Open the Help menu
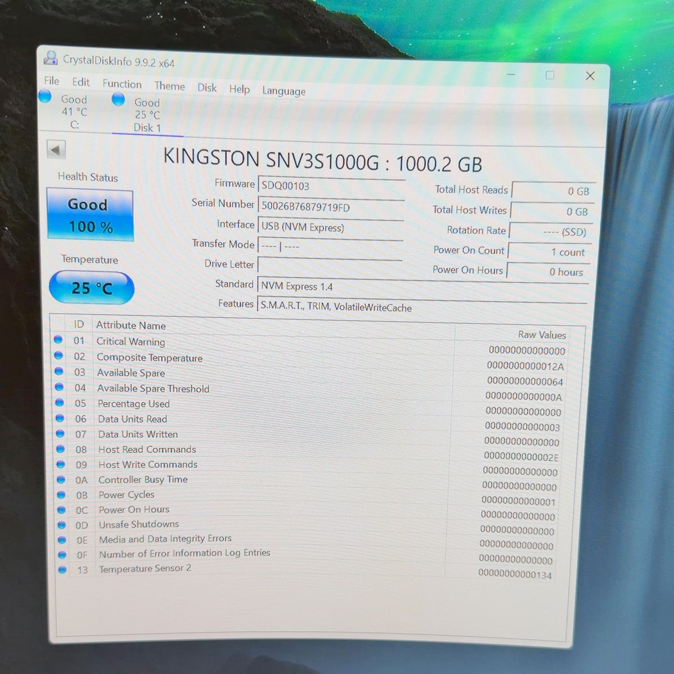 239,89
